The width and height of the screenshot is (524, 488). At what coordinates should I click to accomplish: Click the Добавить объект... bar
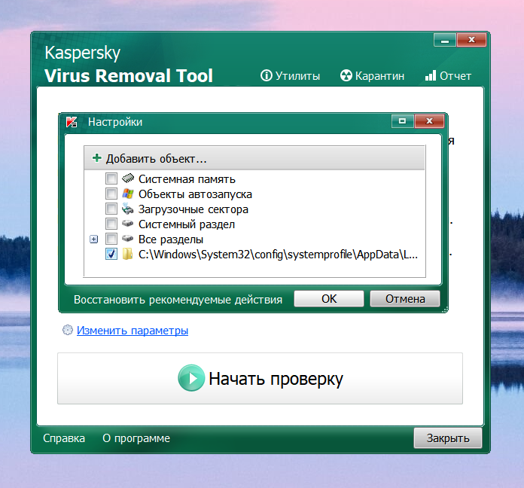tap(254, 158)
